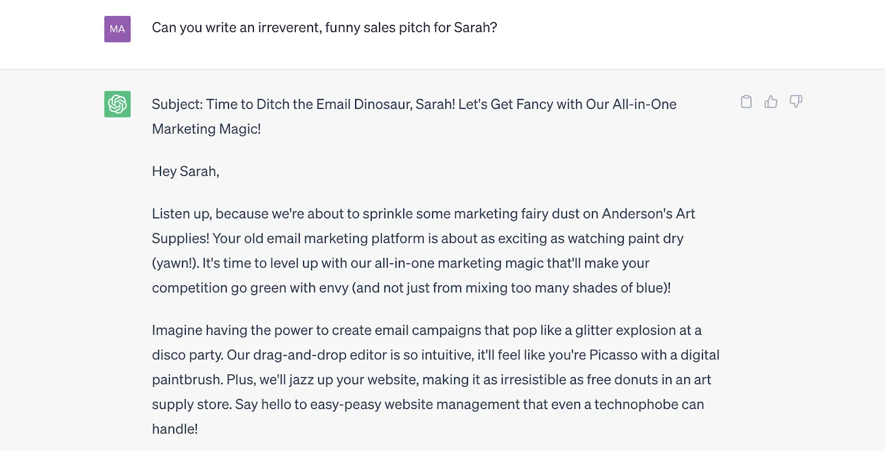Screen dimensions: 885x451
Task: Copy the ChatGPT response to clipboard
Action: (x=746, y=102)
